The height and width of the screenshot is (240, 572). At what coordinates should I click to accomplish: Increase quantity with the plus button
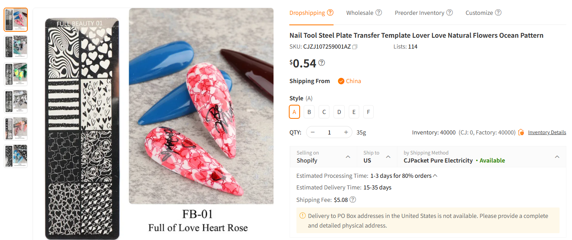pyautogui.click(x=346, y=132)
